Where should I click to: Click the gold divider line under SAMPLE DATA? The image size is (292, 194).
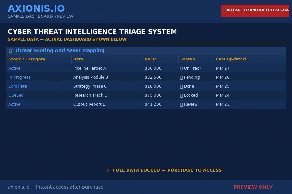[146, 43]
